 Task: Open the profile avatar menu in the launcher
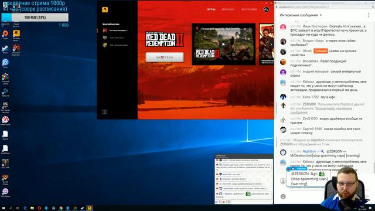pos(266,9)
